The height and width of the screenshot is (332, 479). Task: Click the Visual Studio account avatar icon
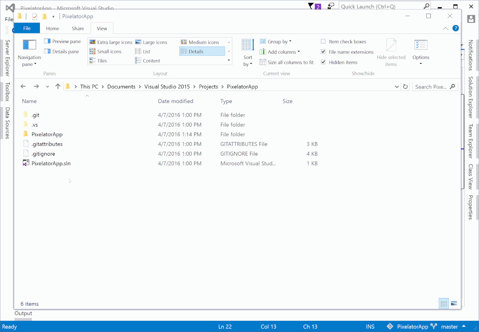471,18
